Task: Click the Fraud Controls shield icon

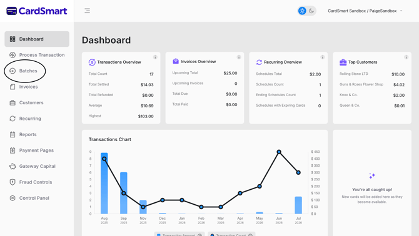Action: pos(13,182)
